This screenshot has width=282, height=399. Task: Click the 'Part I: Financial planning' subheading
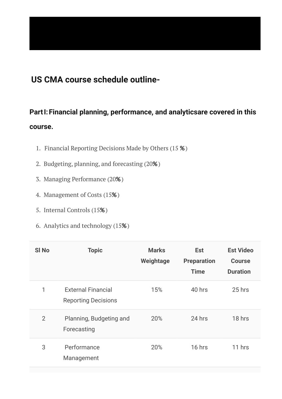[143, 119]
